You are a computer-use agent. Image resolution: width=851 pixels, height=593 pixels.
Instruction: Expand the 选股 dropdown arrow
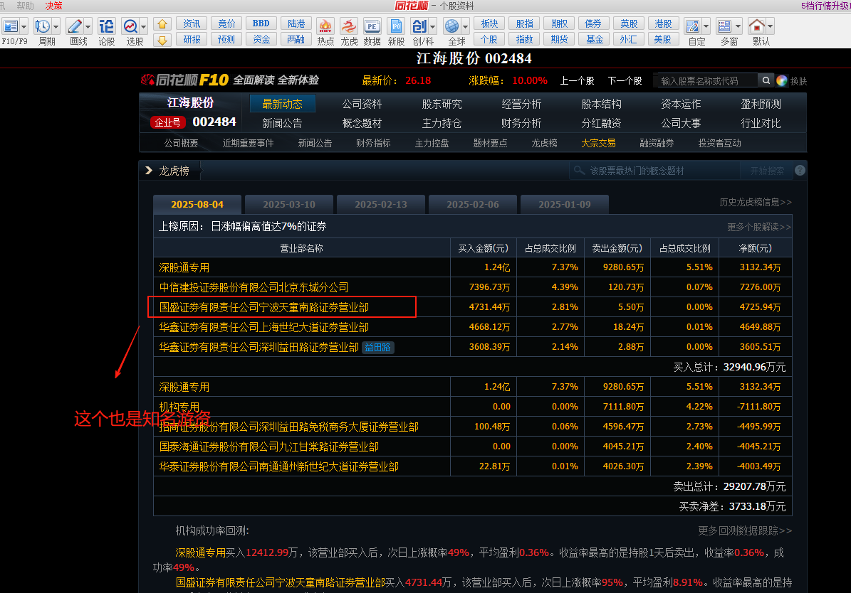click(x=143, y=26)
